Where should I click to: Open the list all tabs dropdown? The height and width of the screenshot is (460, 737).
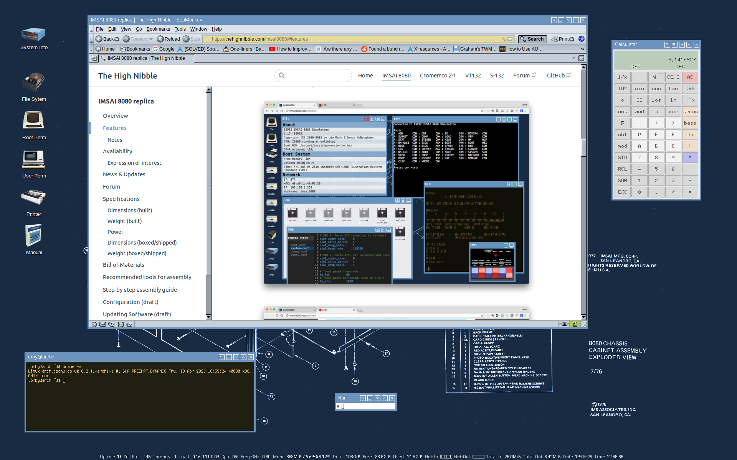pos(574,58)
